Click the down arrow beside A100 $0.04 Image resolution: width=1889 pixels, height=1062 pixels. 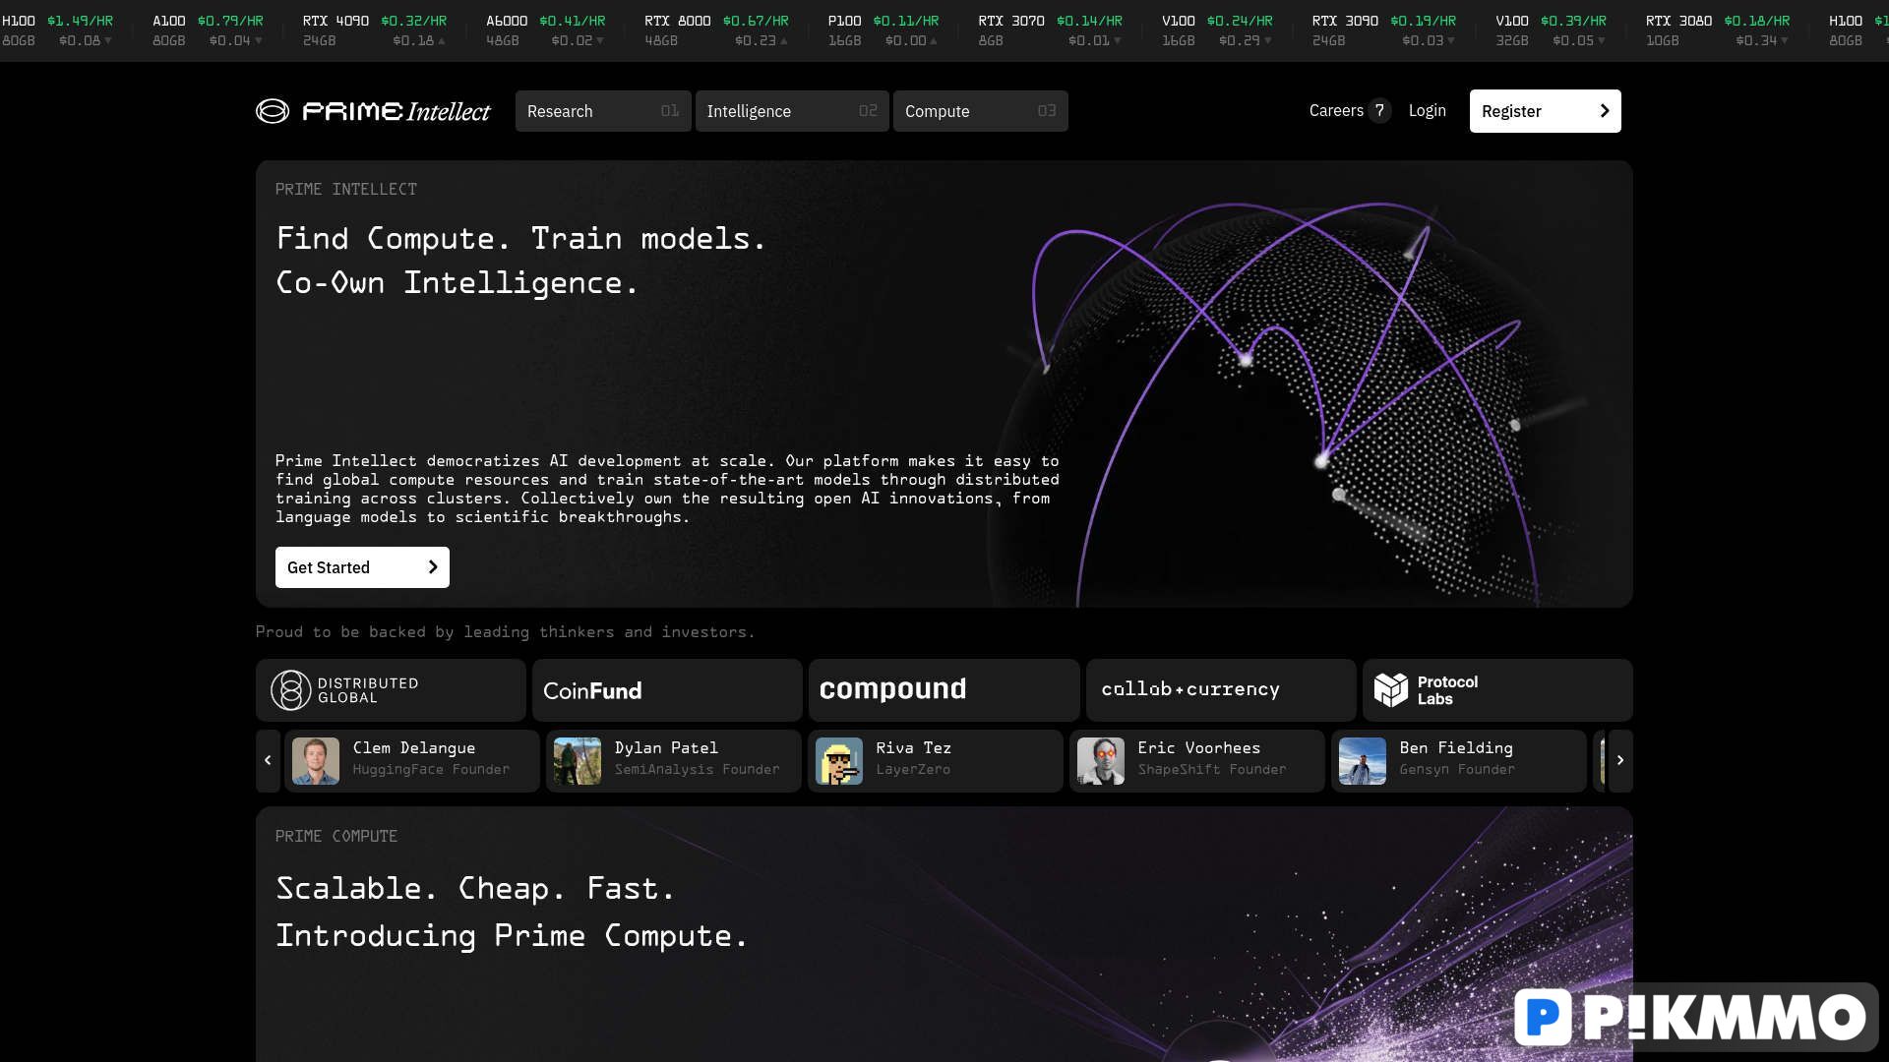coord(258,41)
